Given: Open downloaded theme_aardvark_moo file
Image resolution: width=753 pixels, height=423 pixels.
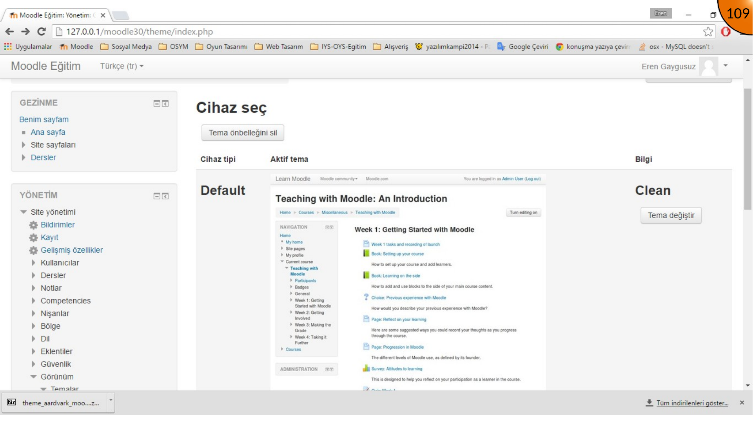Looking at the screenshot, I should pos(54,403).
